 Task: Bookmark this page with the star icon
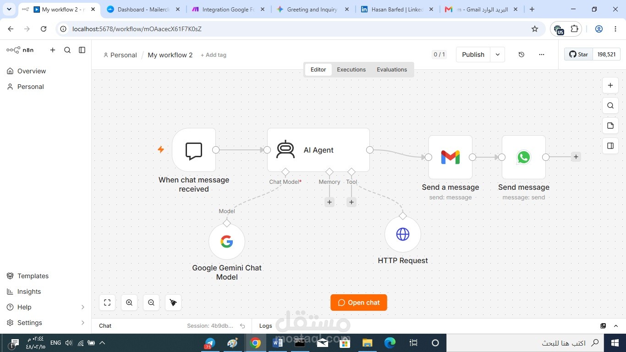tap(535, 29)
